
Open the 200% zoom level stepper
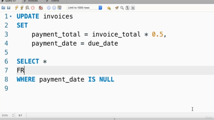(x=13, y=115)
